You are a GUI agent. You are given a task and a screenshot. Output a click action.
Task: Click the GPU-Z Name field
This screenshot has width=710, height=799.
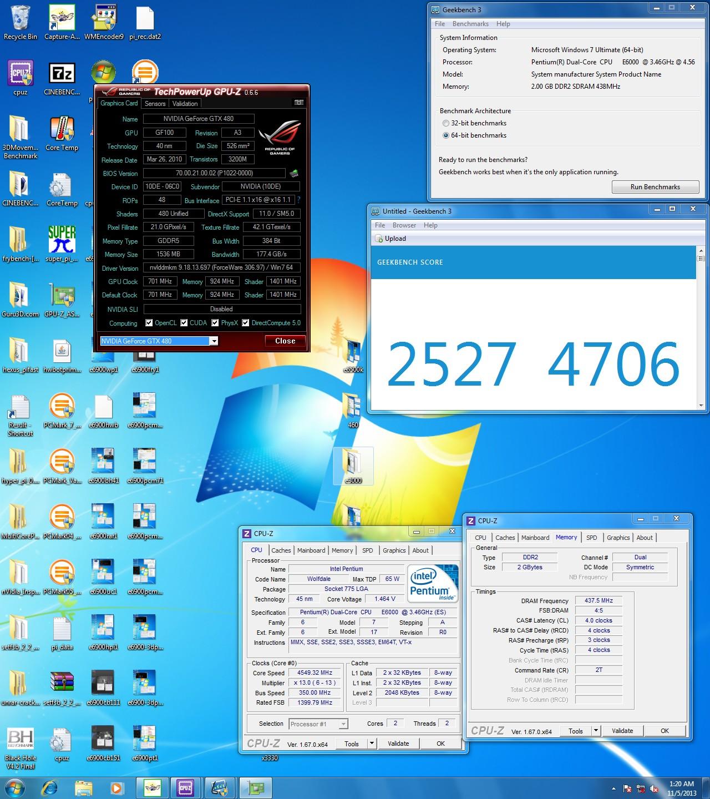pyautogui.click(x=199, y=119)
